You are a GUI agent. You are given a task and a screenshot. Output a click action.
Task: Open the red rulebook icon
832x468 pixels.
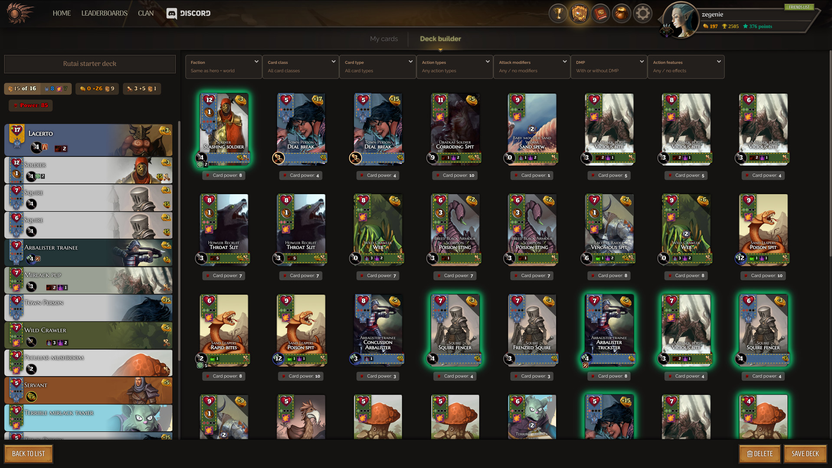tap(600, 13)
